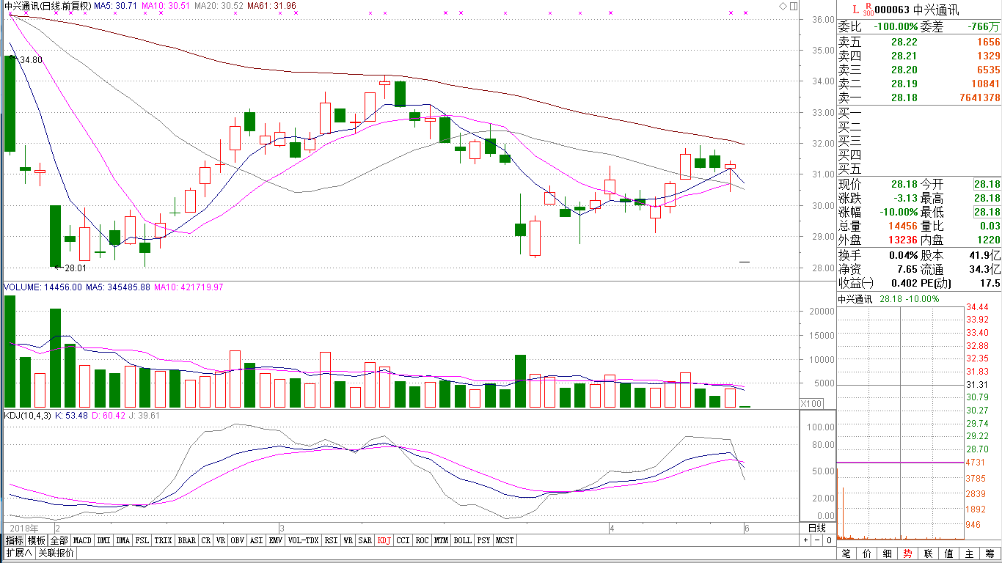Viewport: 1002px width, 563px height.
Task: Click the R 300 marker icon
Action: coord(868,9)
